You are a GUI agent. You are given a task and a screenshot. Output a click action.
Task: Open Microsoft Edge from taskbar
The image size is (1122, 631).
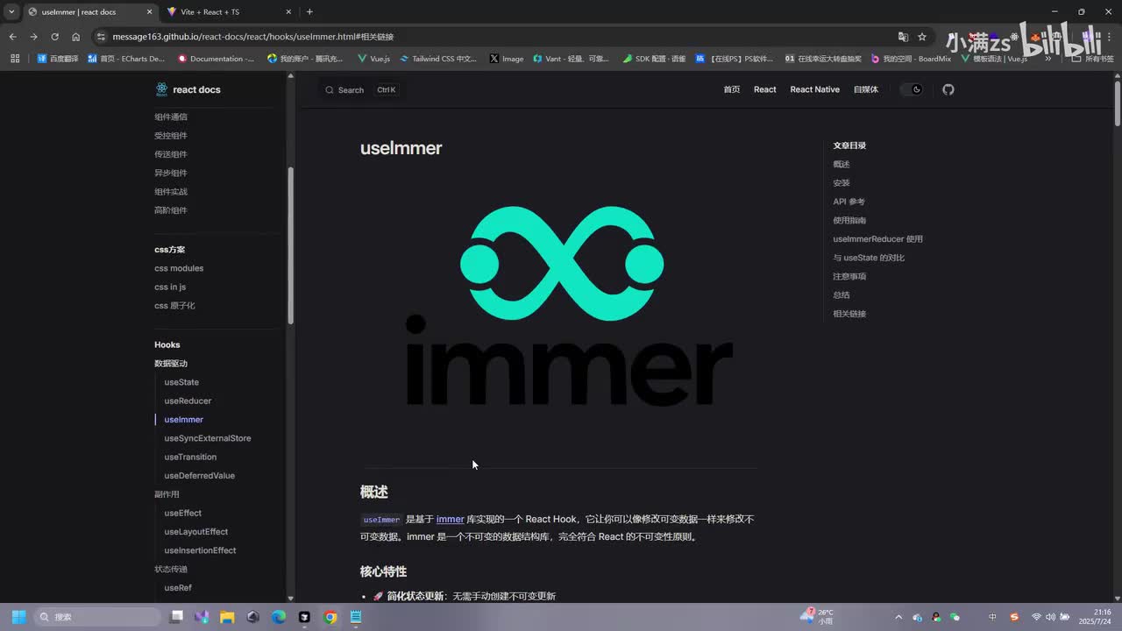(279, 617)
